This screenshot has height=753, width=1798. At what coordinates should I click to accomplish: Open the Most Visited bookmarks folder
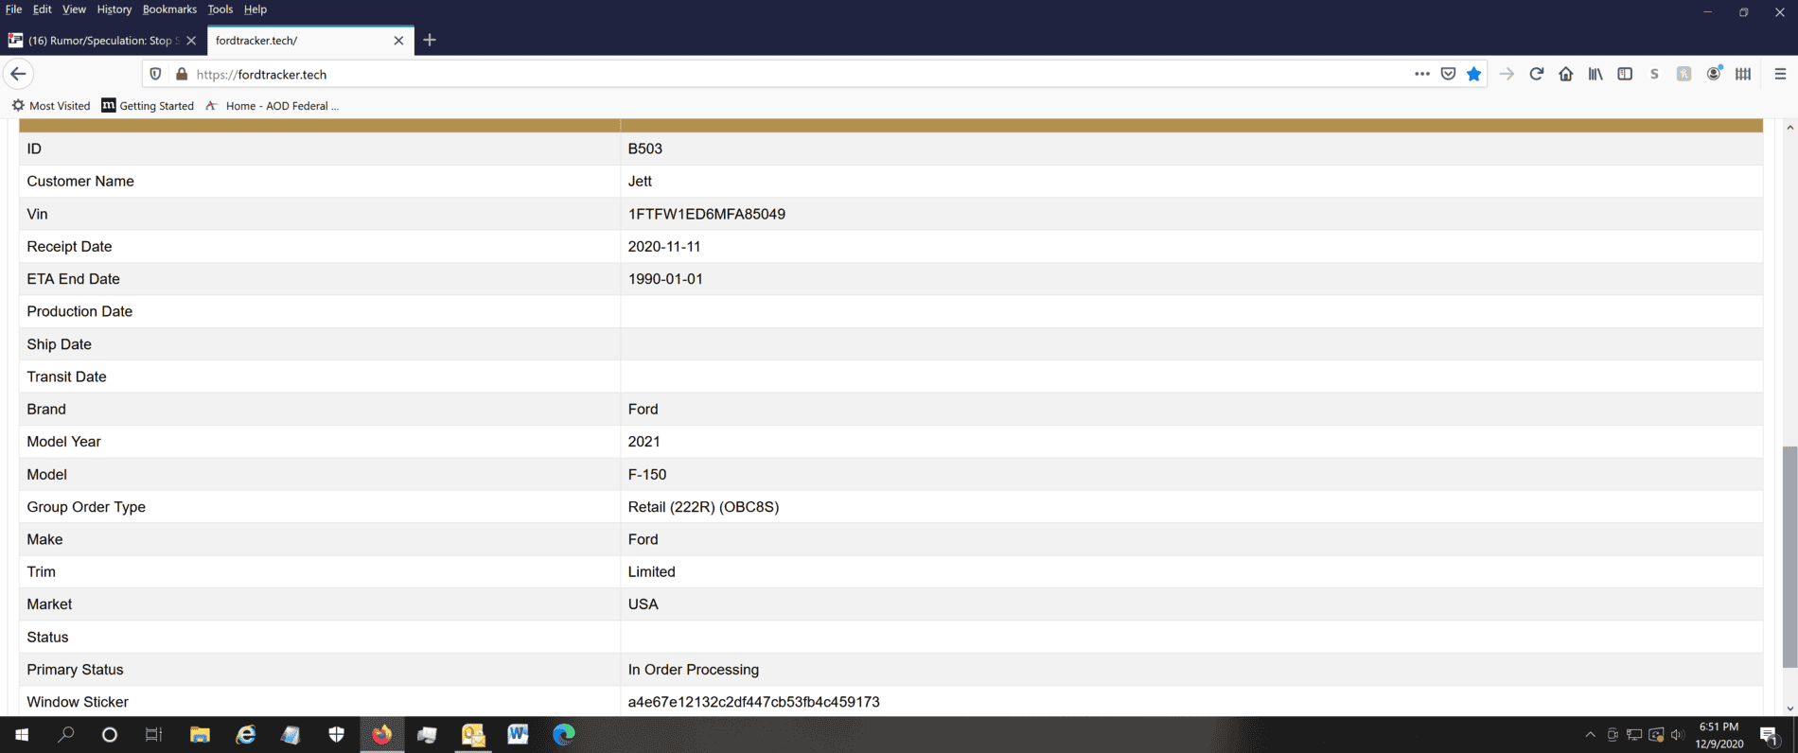coord(51,106)
